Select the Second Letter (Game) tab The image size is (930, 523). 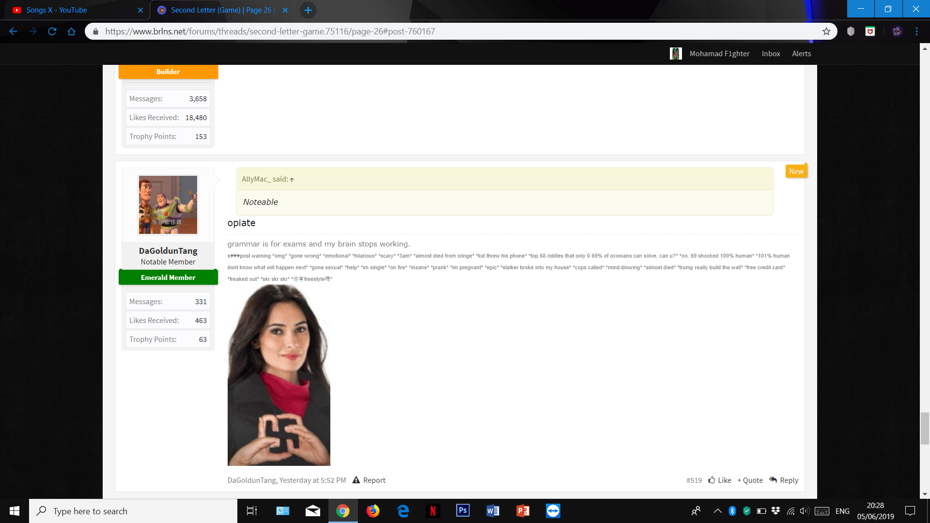click(x=223, y=10)
